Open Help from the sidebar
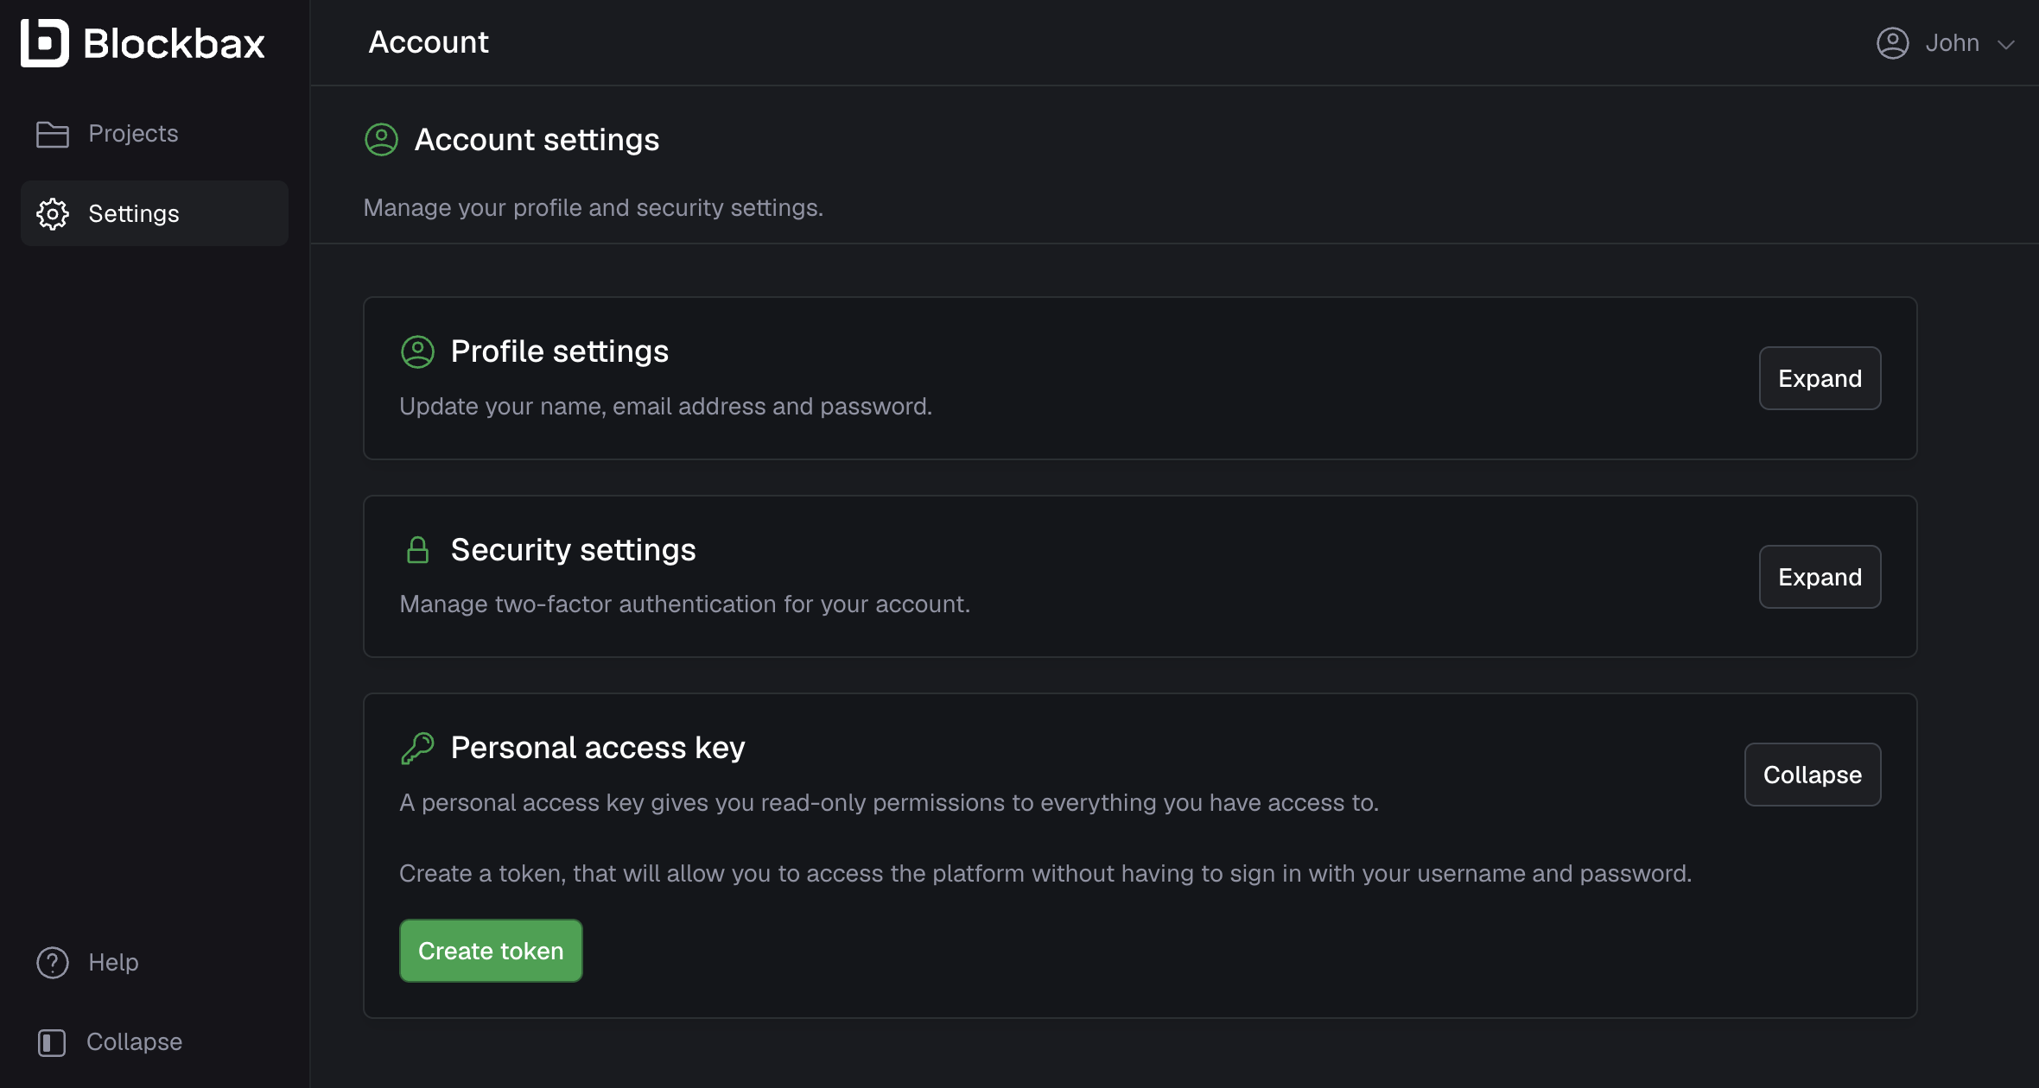 point(113,962)
